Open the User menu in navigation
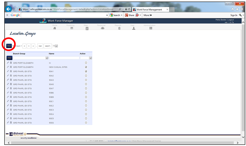The image size is (246, 146). pyautogui.click(x=133, y=28)
